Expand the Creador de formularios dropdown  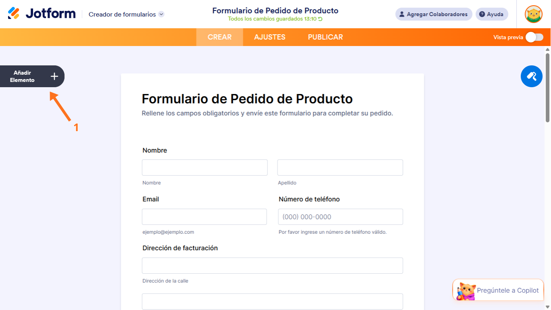[161, 14]
